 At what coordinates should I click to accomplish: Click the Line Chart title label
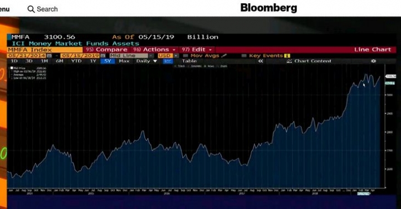[x=373, y=49]
